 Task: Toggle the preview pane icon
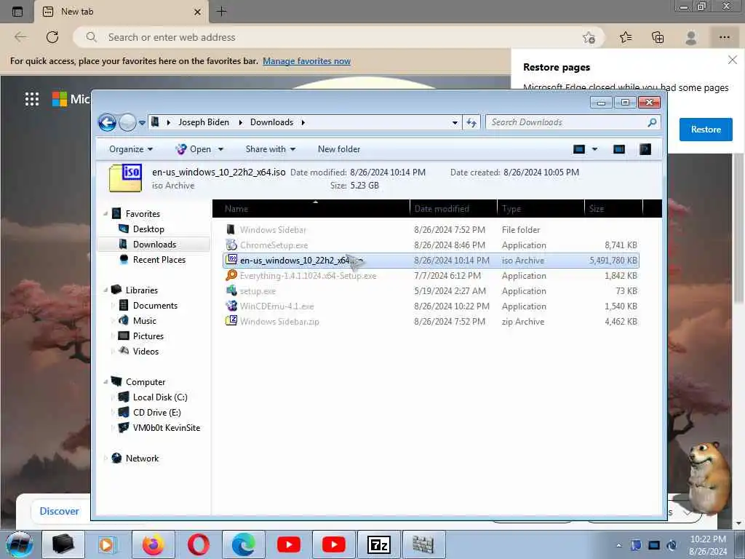pyautogui.click(x=619, y=149)
